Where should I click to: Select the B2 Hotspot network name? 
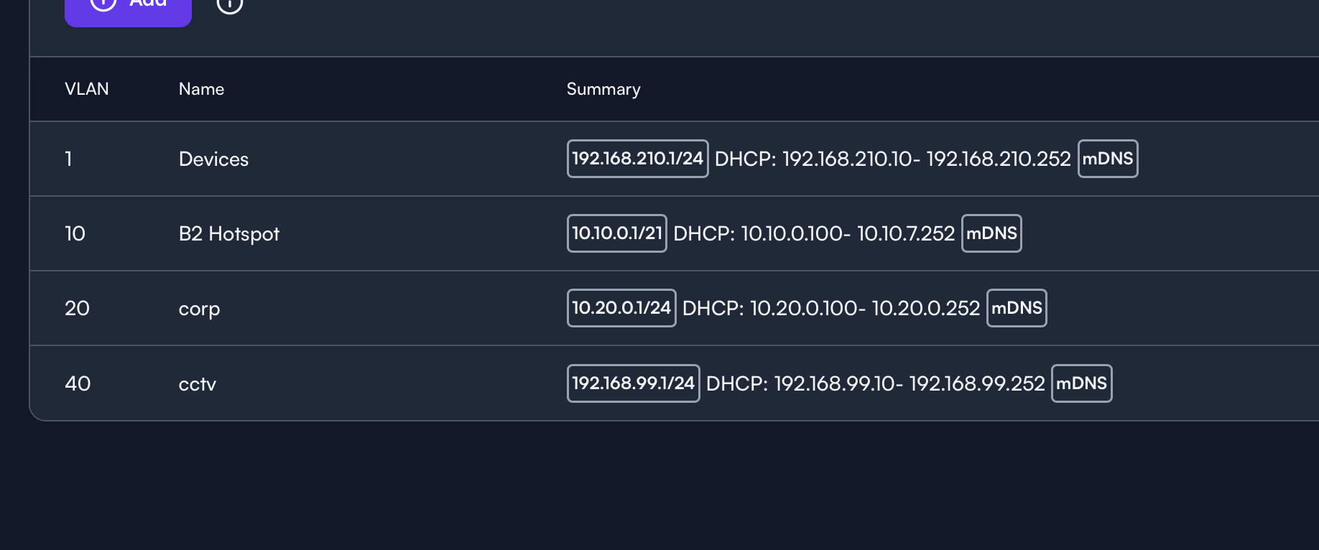tap(228, 234)
